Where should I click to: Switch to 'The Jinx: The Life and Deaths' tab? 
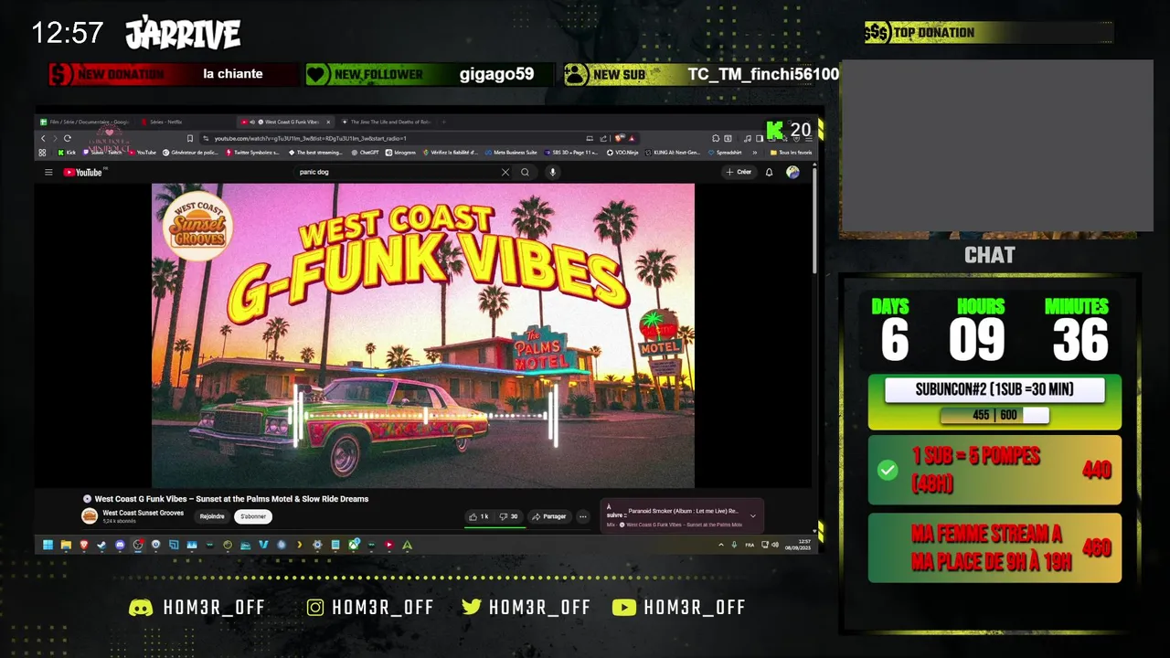[x=387, y=122]
